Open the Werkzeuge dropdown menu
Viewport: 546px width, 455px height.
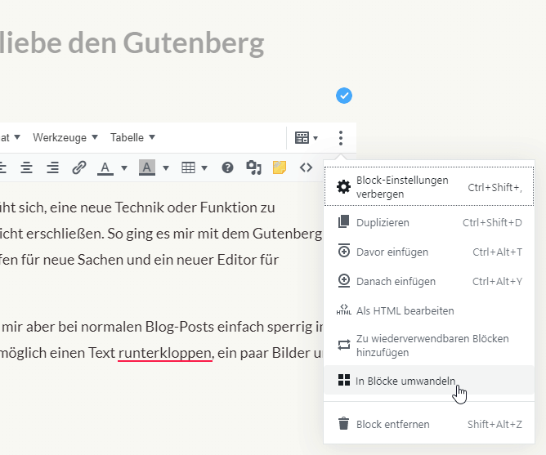click(65, 137)
